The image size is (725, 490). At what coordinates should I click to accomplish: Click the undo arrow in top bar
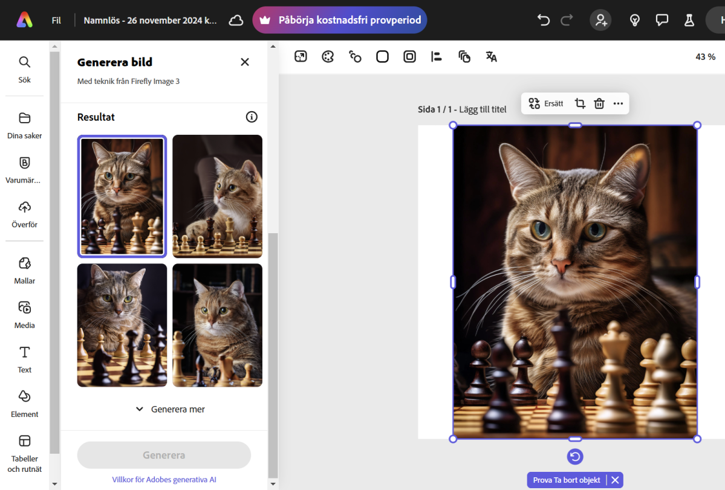(x=543, y=20)
